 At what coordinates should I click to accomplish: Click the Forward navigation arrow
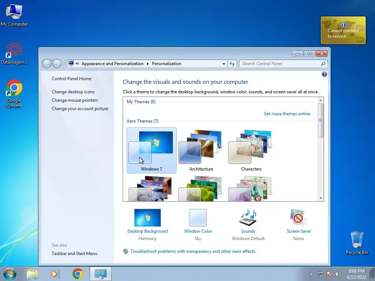(x=57, y=64)
